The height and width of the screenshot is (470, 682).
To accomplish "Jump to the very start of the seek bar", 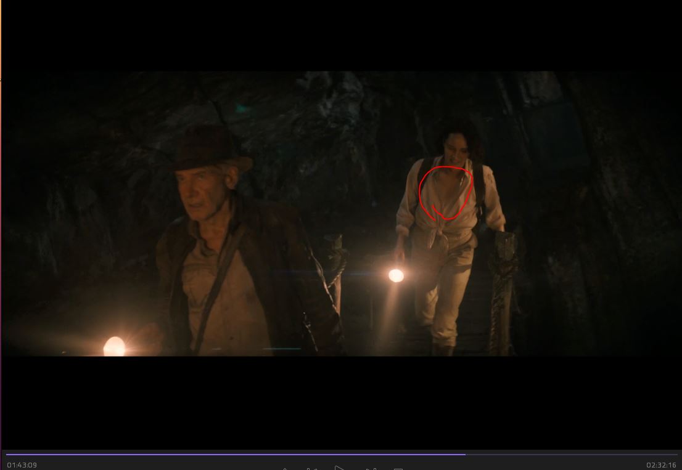I will click(x=7, y=454).
